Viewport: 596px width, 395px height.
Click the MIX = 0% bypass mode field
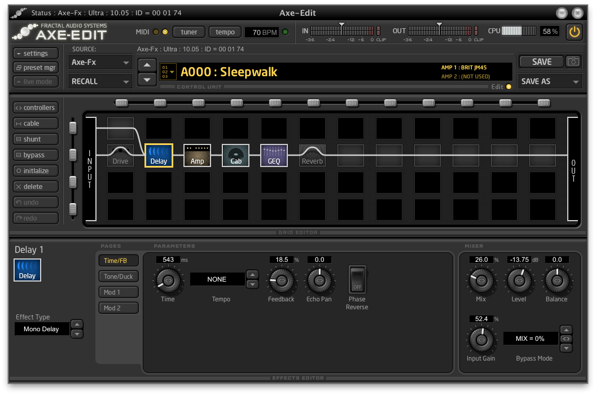(530, 339)
